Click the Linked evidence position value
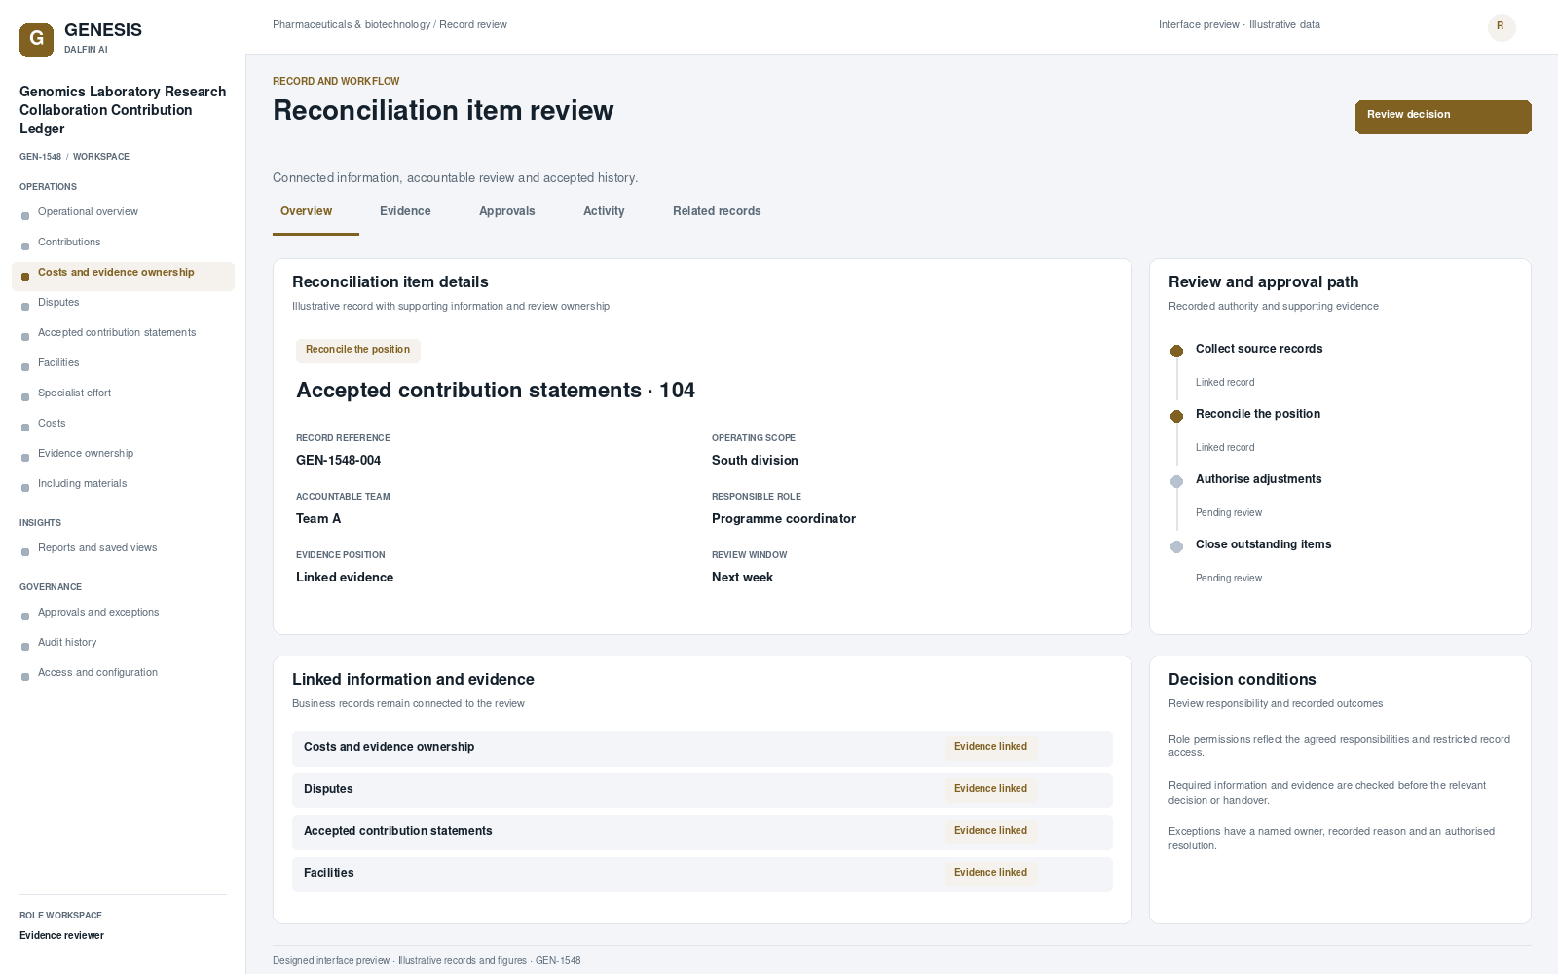Image resolution: width=1558 pixels, height=974 pixels. (345, 578)
